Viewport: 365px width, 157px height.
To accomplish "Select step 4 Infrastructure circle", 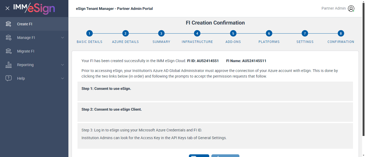I will 197,34.
